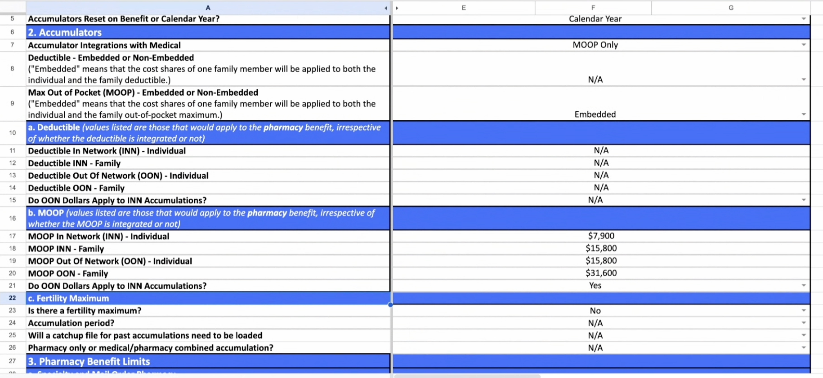Open the catchup file N/A dropdown arrow
Image resolution: width=823 pixels, height=378 pixels.
803,335
